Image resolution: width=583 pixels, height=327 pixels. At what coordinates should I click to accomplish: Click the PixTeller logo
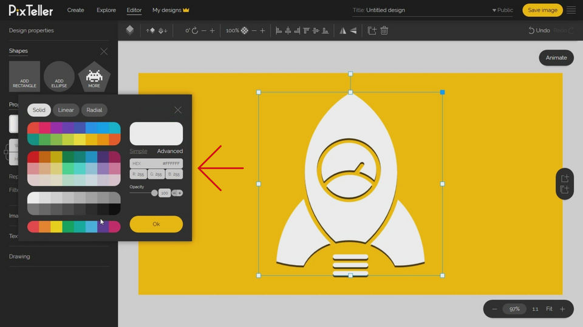click(x=31, y=10)
